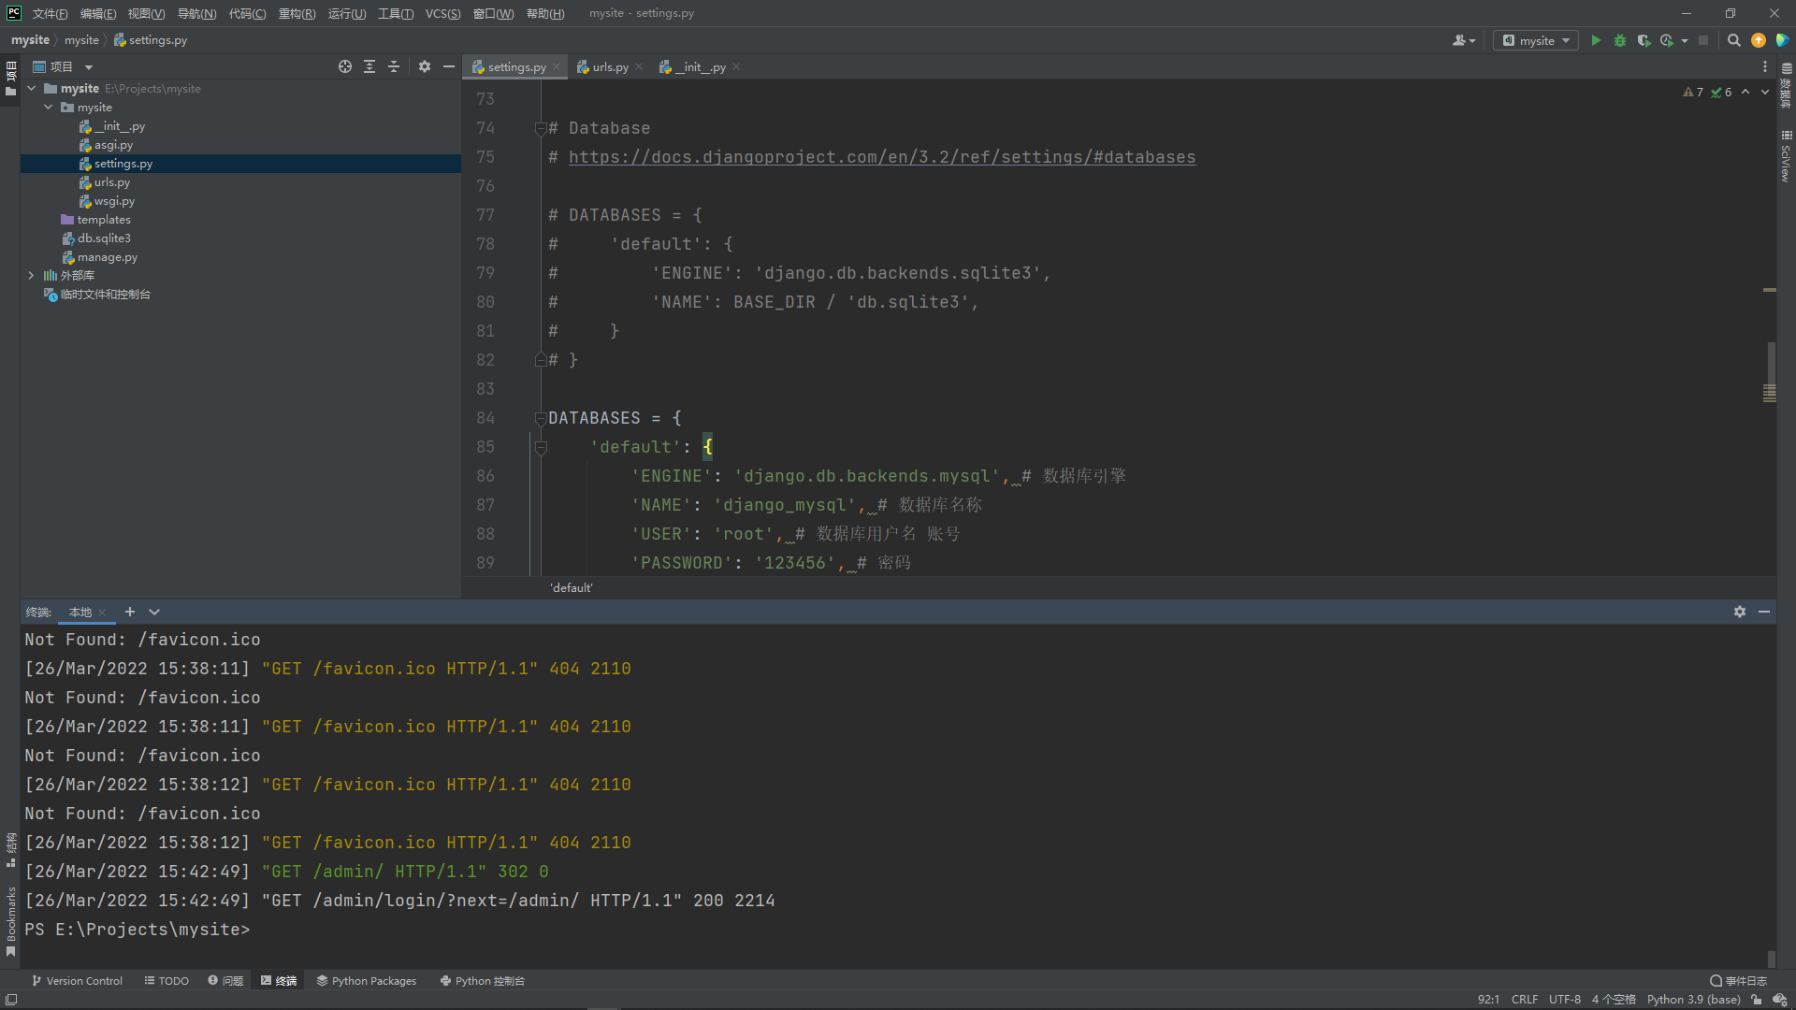Open the event log
This screenshot has width=1796, height=1010.
tap(1739, 981)
